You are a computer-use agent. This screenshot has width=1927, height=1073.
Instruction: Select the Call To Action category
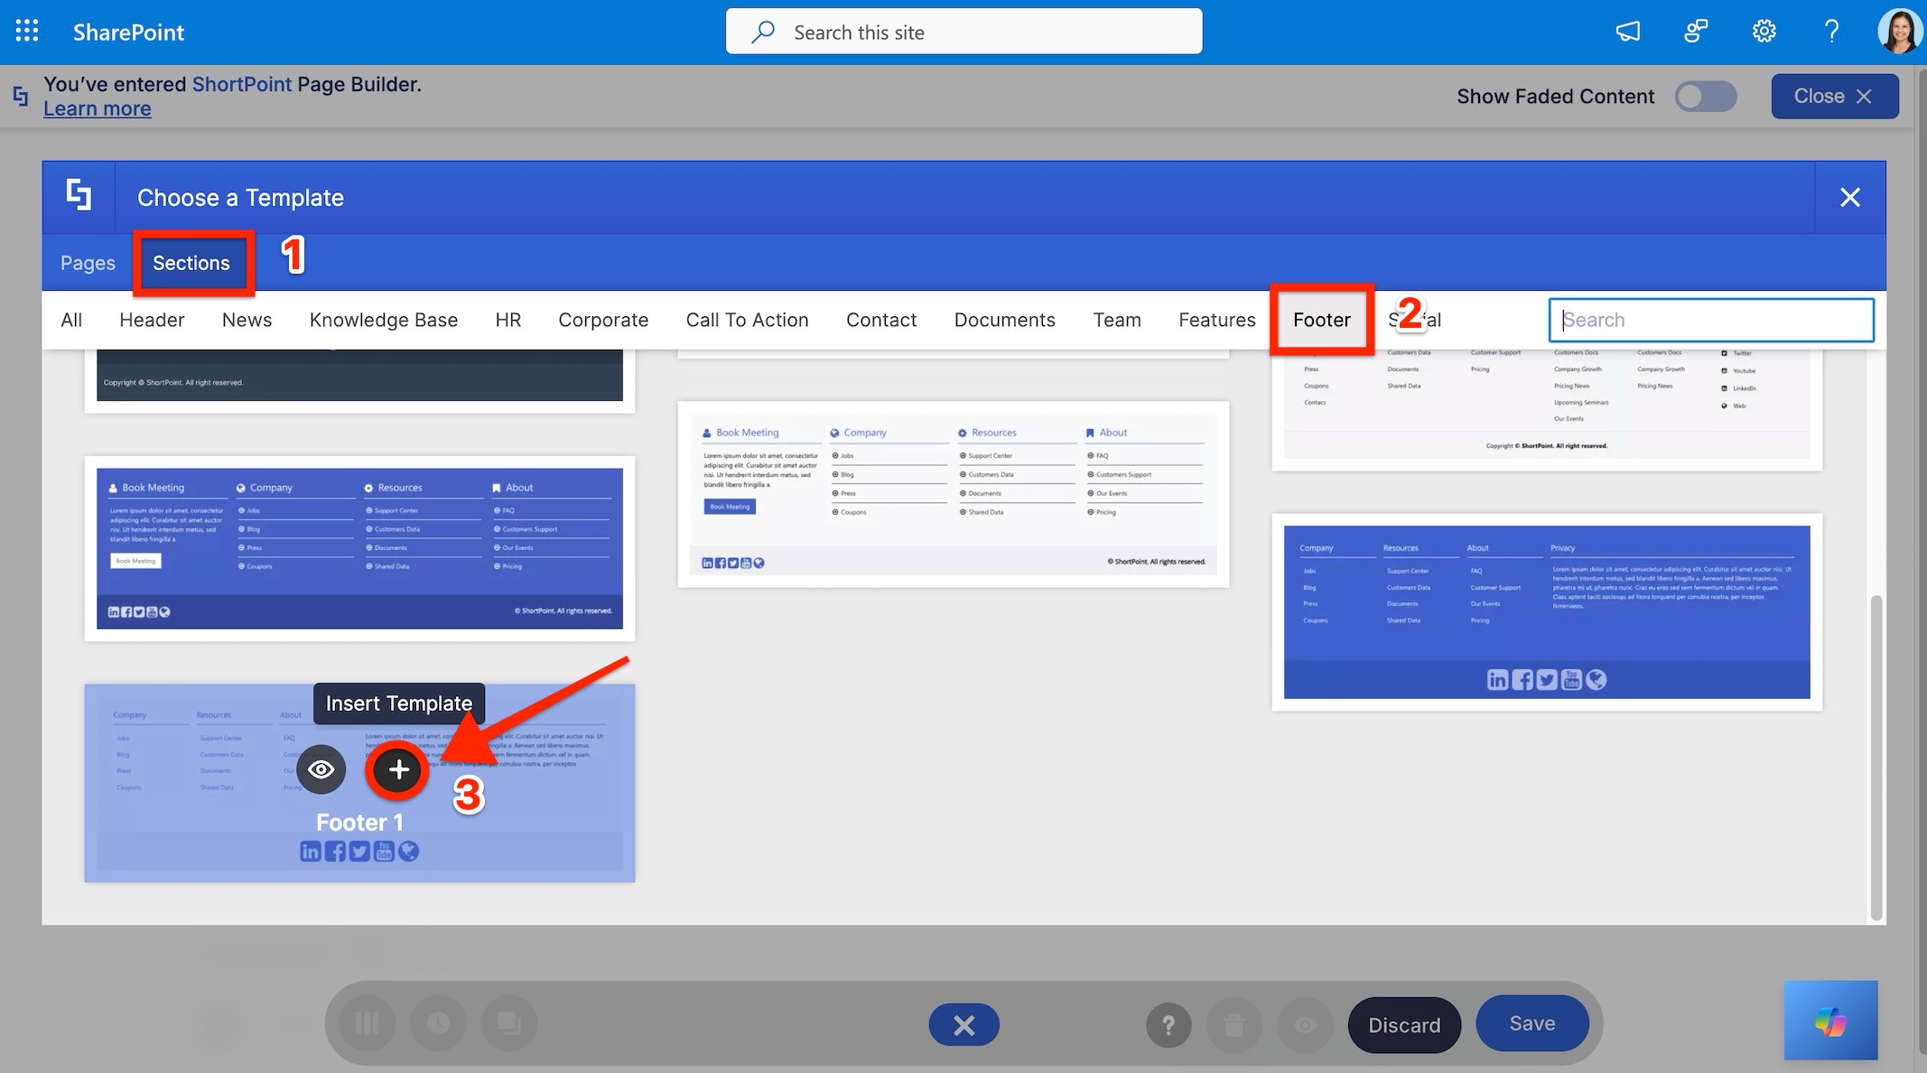747,320
